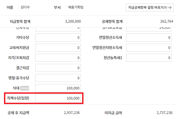Click the 연말정산소득세 input field
The image size is (176, 119).
[x=149, y=38]
